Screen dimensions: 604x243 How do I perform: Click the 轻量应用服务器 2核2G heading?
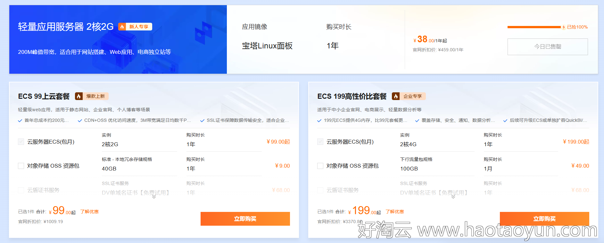(x=66, y=27)
